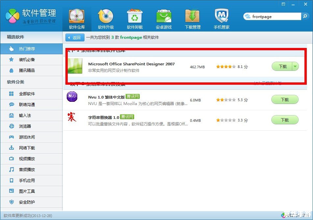
Task: Click the 返回 back button
Action: click(75, 37)
